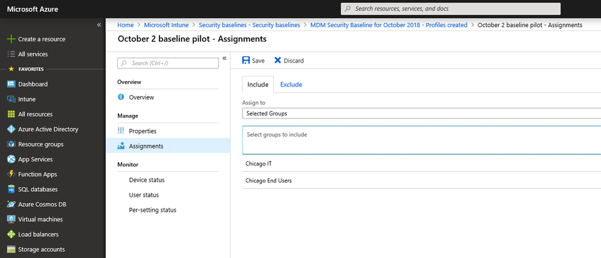Viewport: 601px width, 258px height.
Task: Click the Intune icon in favorites
Action: (x=11, y=99)
